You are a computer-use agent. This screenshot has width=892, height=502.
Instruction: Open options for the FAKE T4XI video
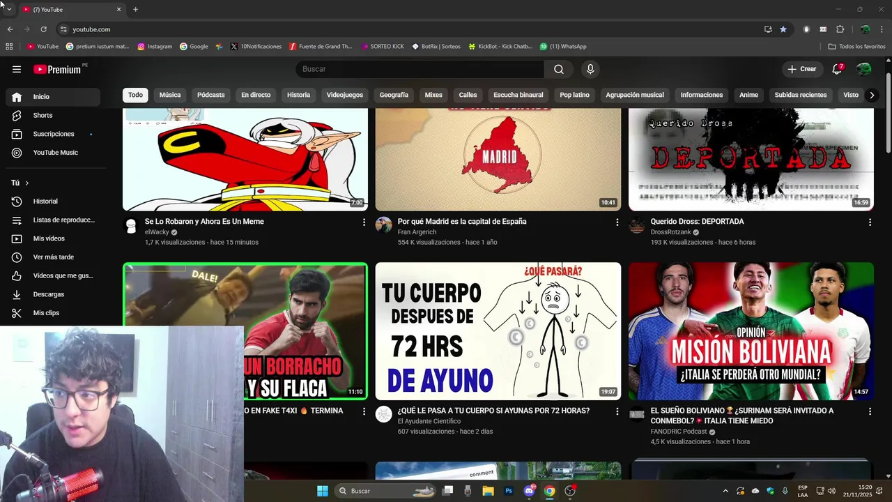pos(364,411)
